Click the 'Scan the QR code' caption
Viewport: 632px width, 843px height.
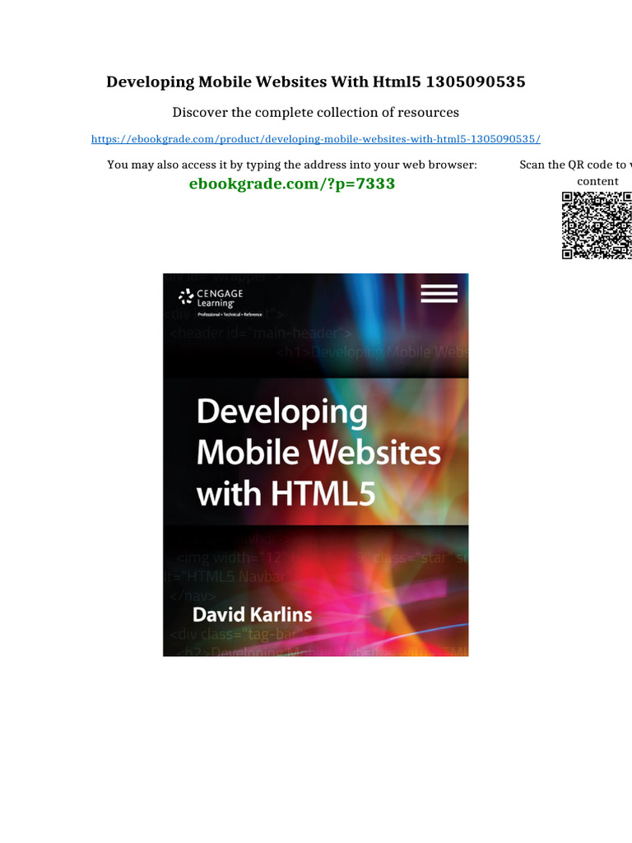click(575, 173)
